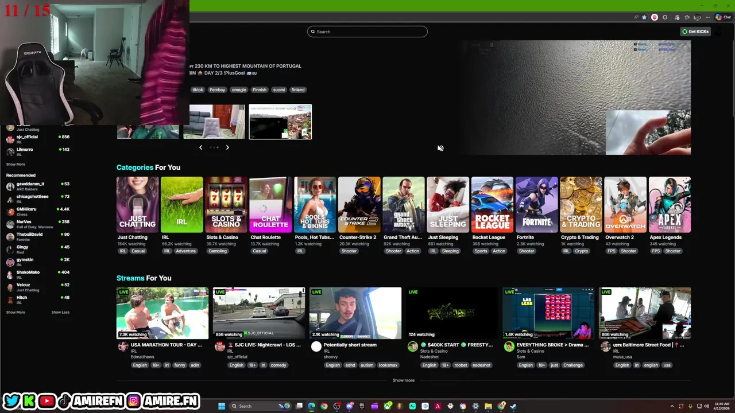Open File Explorer from taskbar
Screen dimensions: 735x413
(488, 406)
